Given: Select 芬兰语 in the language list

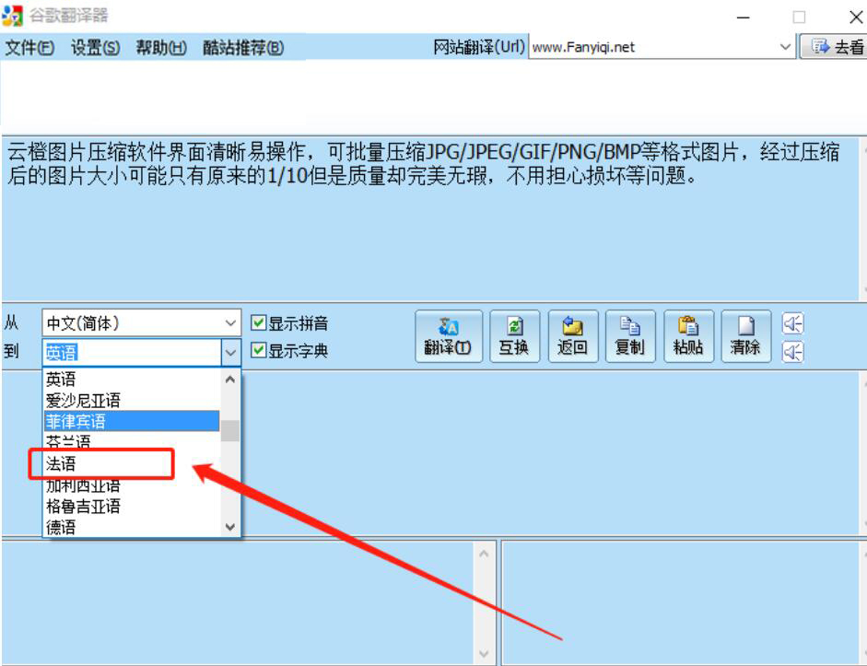Looking at the screenshot, I should click(132, 442).
